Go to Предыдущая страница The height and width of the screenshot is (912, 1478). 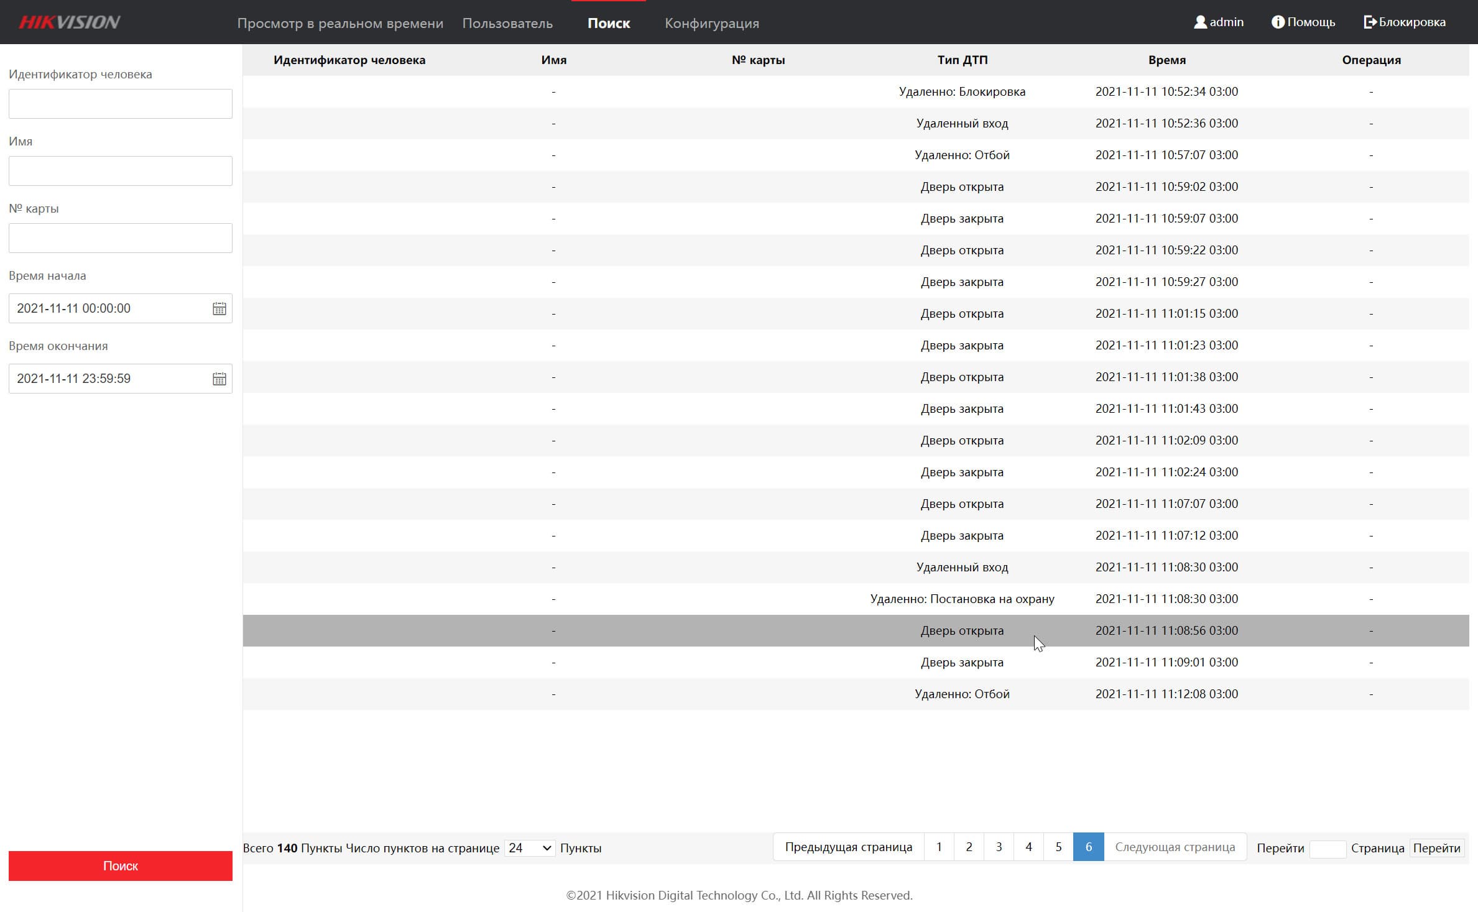click(848, 847)
